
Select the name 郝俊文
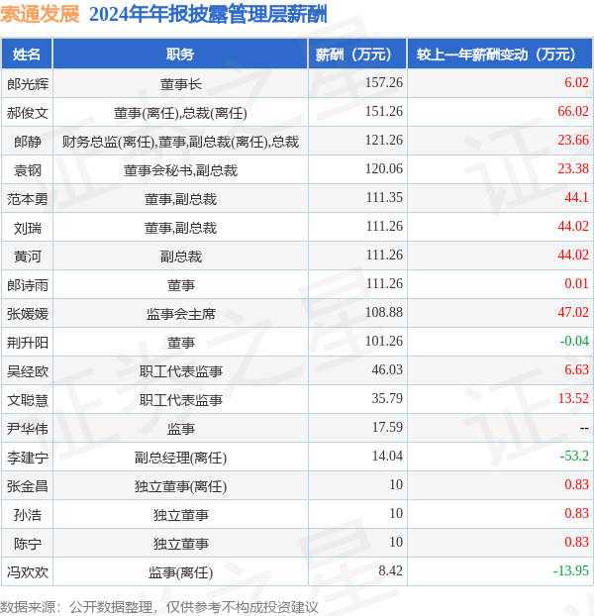click(x=28, y=113)
